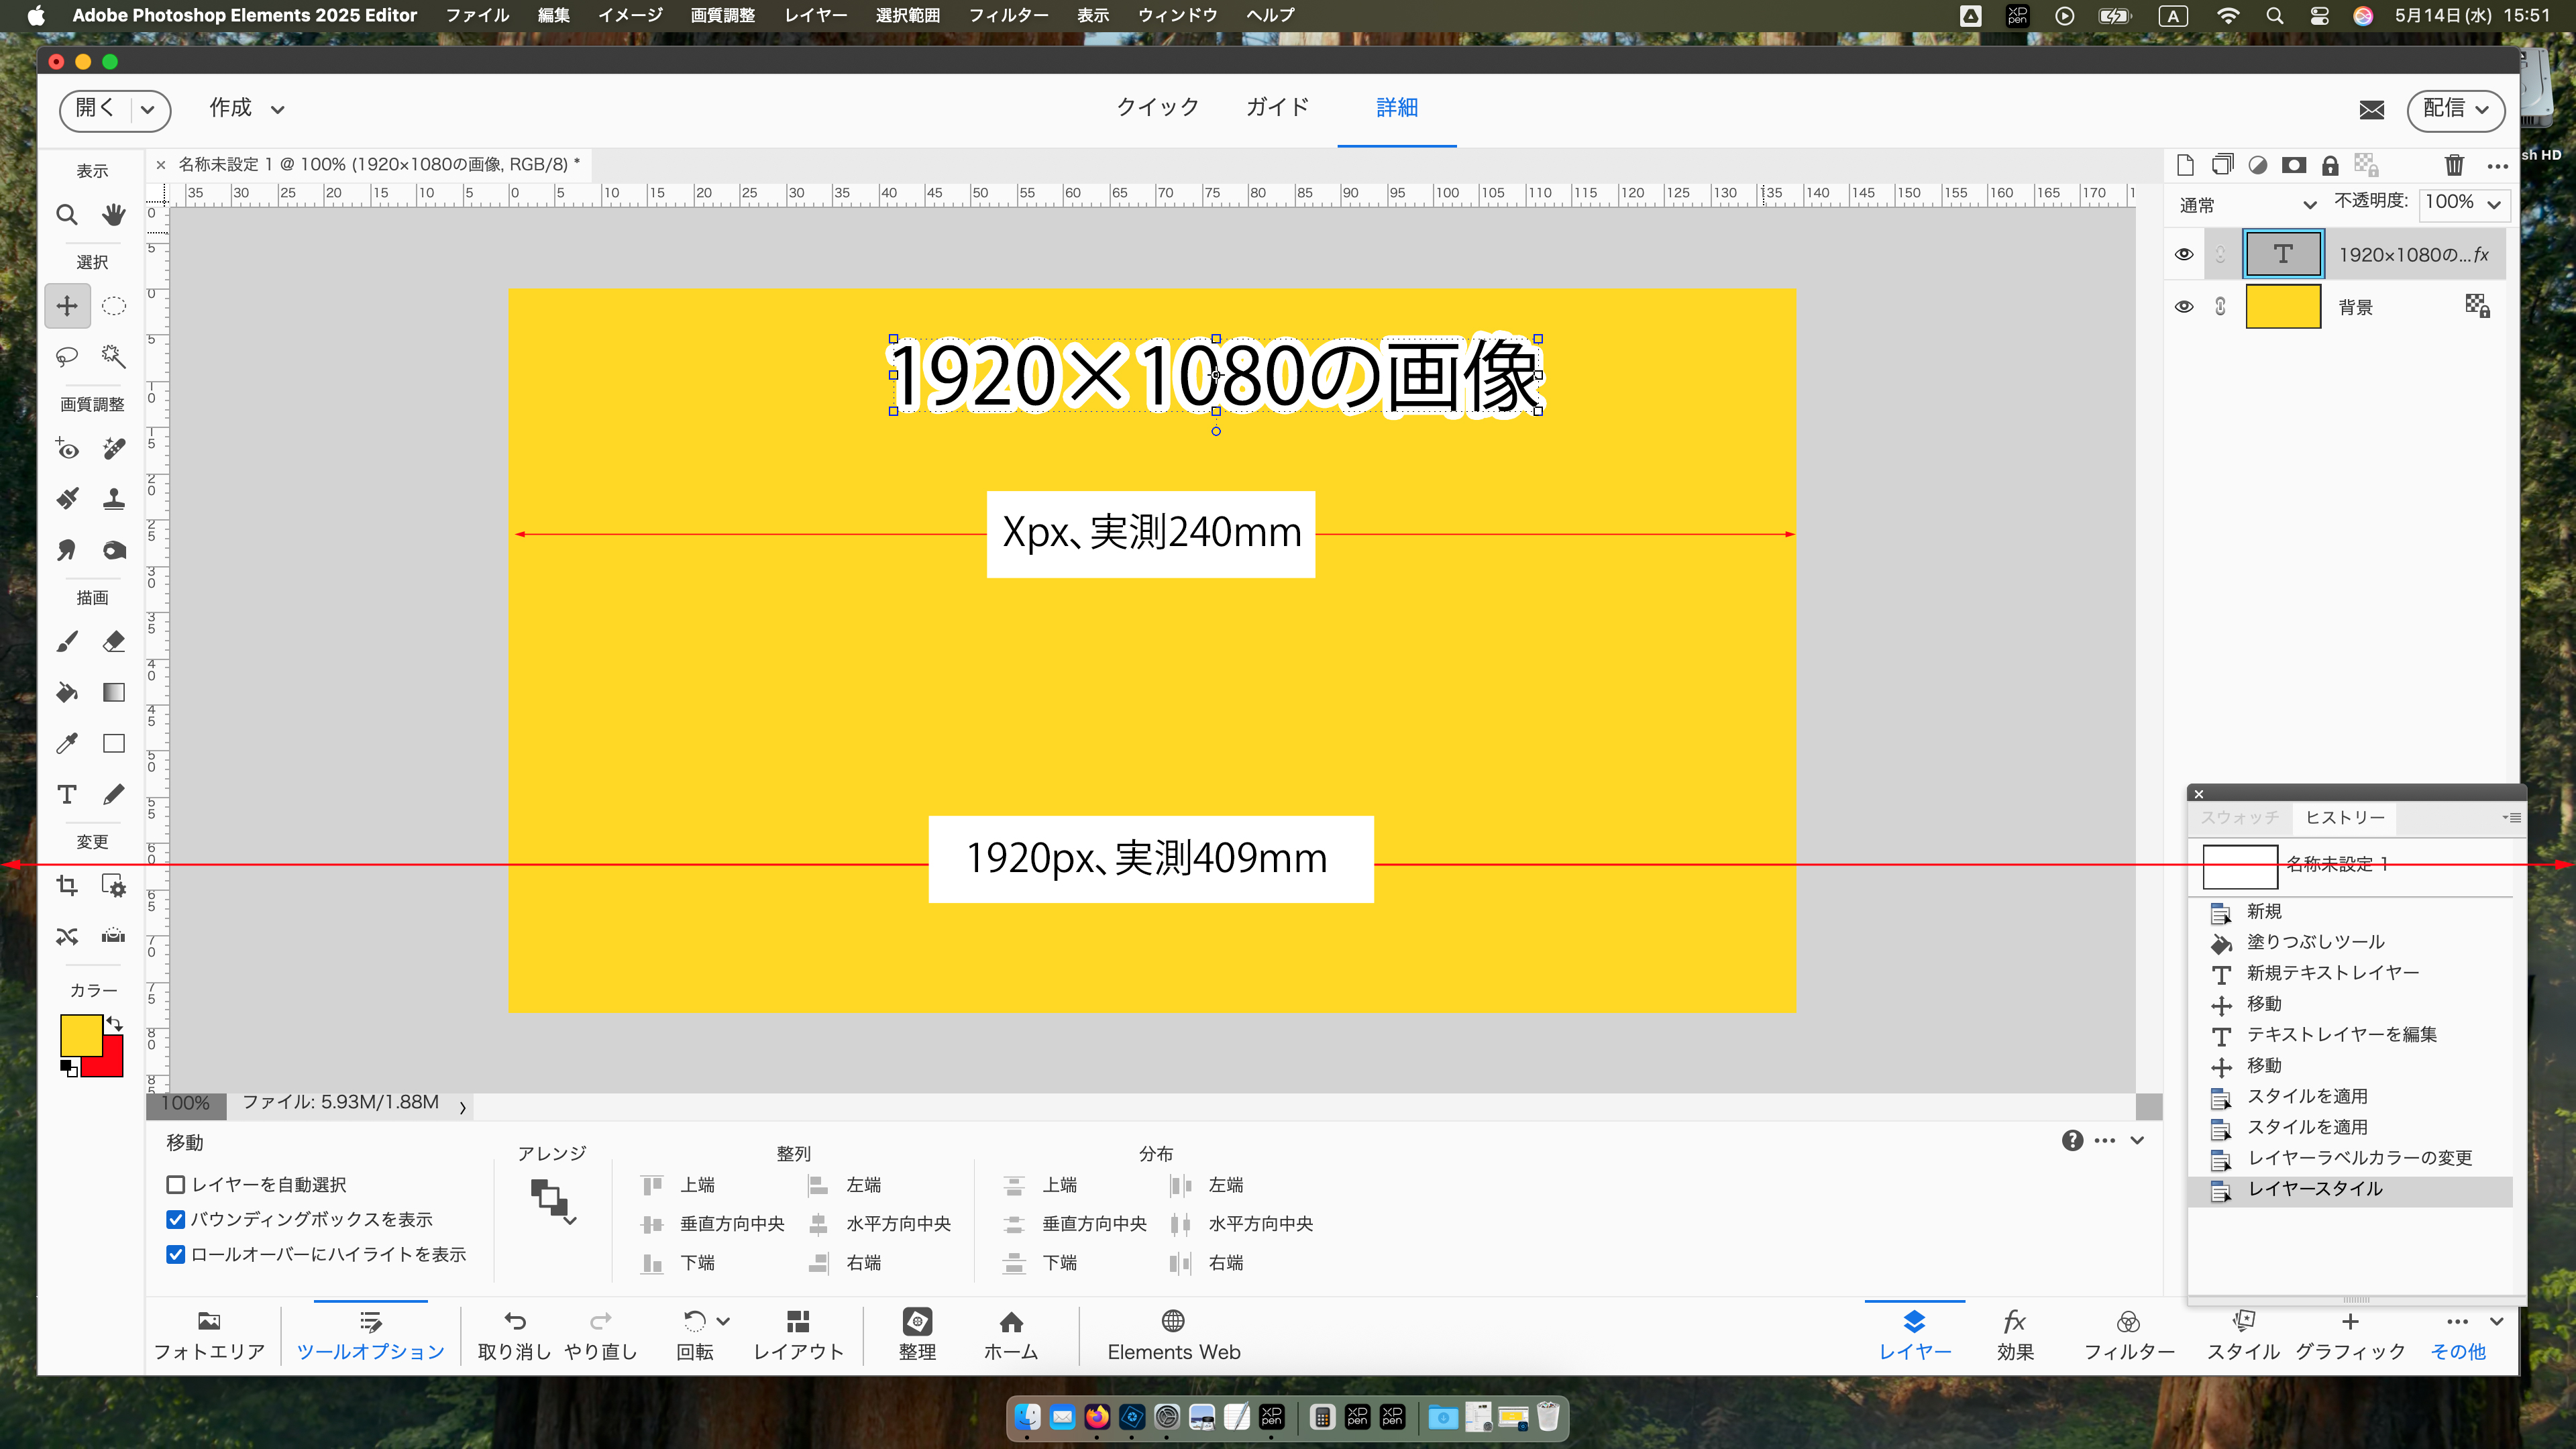Click the ホーム button

point(1010,1335)
